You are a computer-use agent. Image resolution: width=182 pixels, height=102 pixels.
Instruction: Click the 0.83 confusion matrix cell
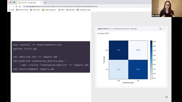pyautogui.click(x=138, y=69)
